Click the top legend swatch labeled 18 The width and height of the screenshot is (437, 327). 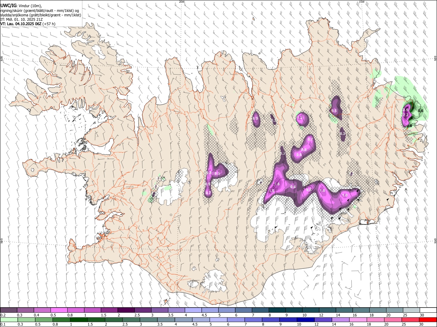(378, 310)
